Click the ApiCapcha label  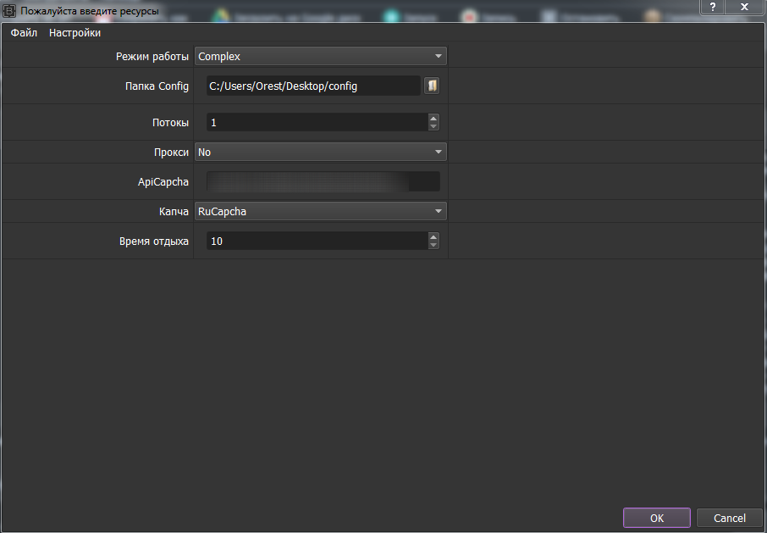coord(163,182)
